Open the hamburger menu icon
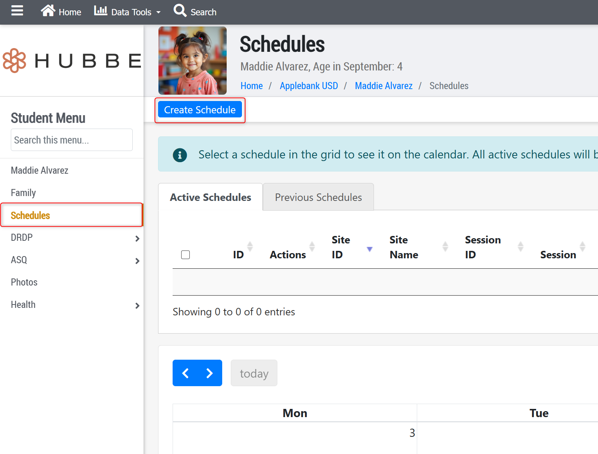 pyautogui.click(x=17, y=11)
